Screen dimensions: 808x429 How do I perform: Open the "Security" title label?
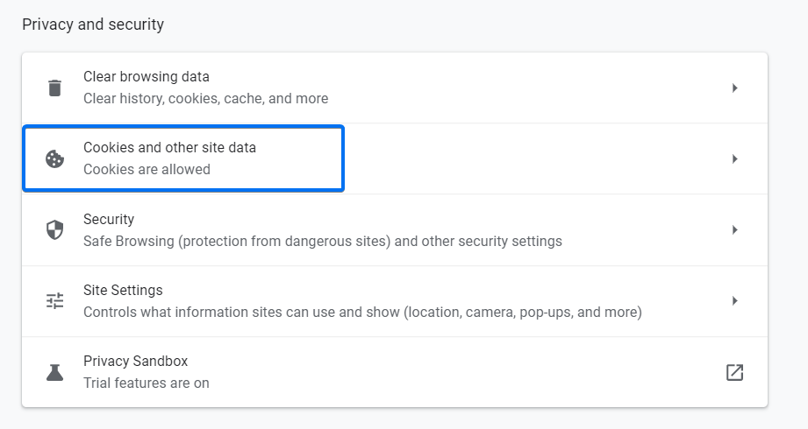(109, 219)
